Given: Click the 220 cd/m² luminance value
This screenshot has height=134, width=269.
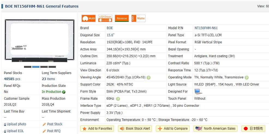Looking at the screenshot, I should [x=118, y=63].
